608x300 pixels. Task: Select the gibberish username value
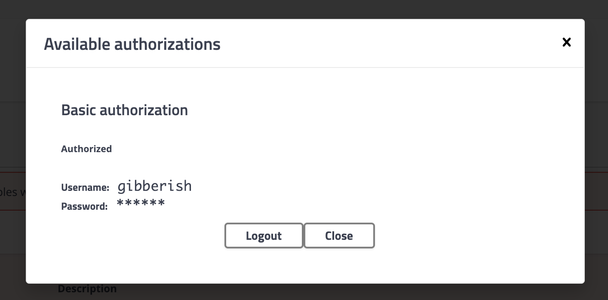[154, 186]
